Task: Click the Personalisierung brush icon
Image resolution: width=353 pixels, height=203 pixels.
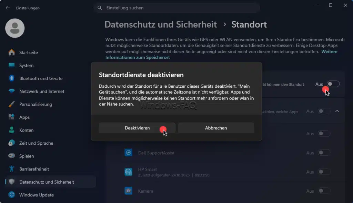Action: click(x=11, y=104)
